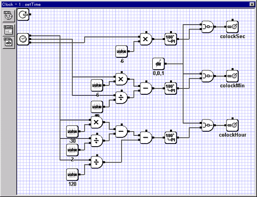Click the event trigger node at top-left
Screen dimensions: 257x197
[x=23, y=15]
